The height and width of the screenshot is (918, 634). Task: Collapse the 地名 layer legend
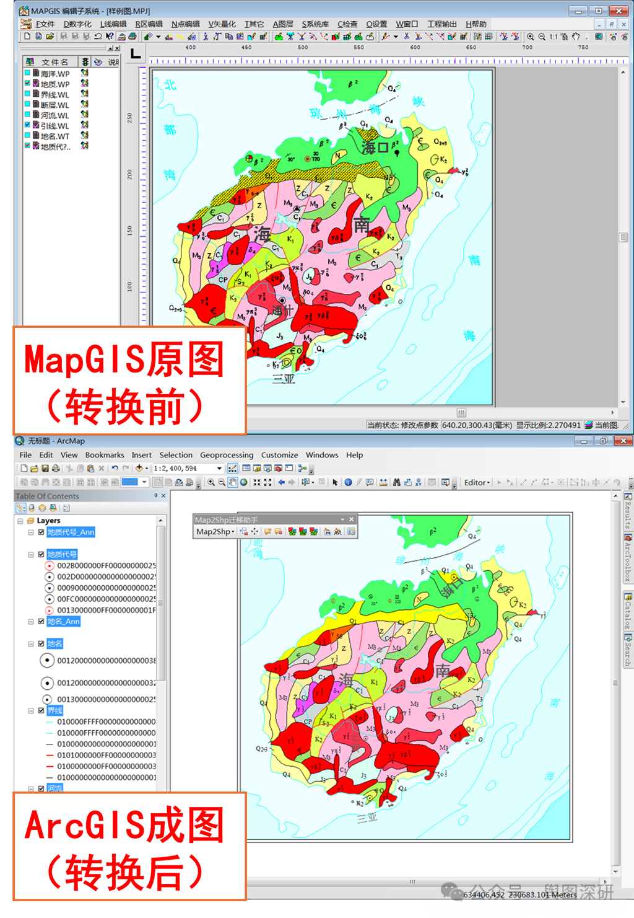(31, 644)
